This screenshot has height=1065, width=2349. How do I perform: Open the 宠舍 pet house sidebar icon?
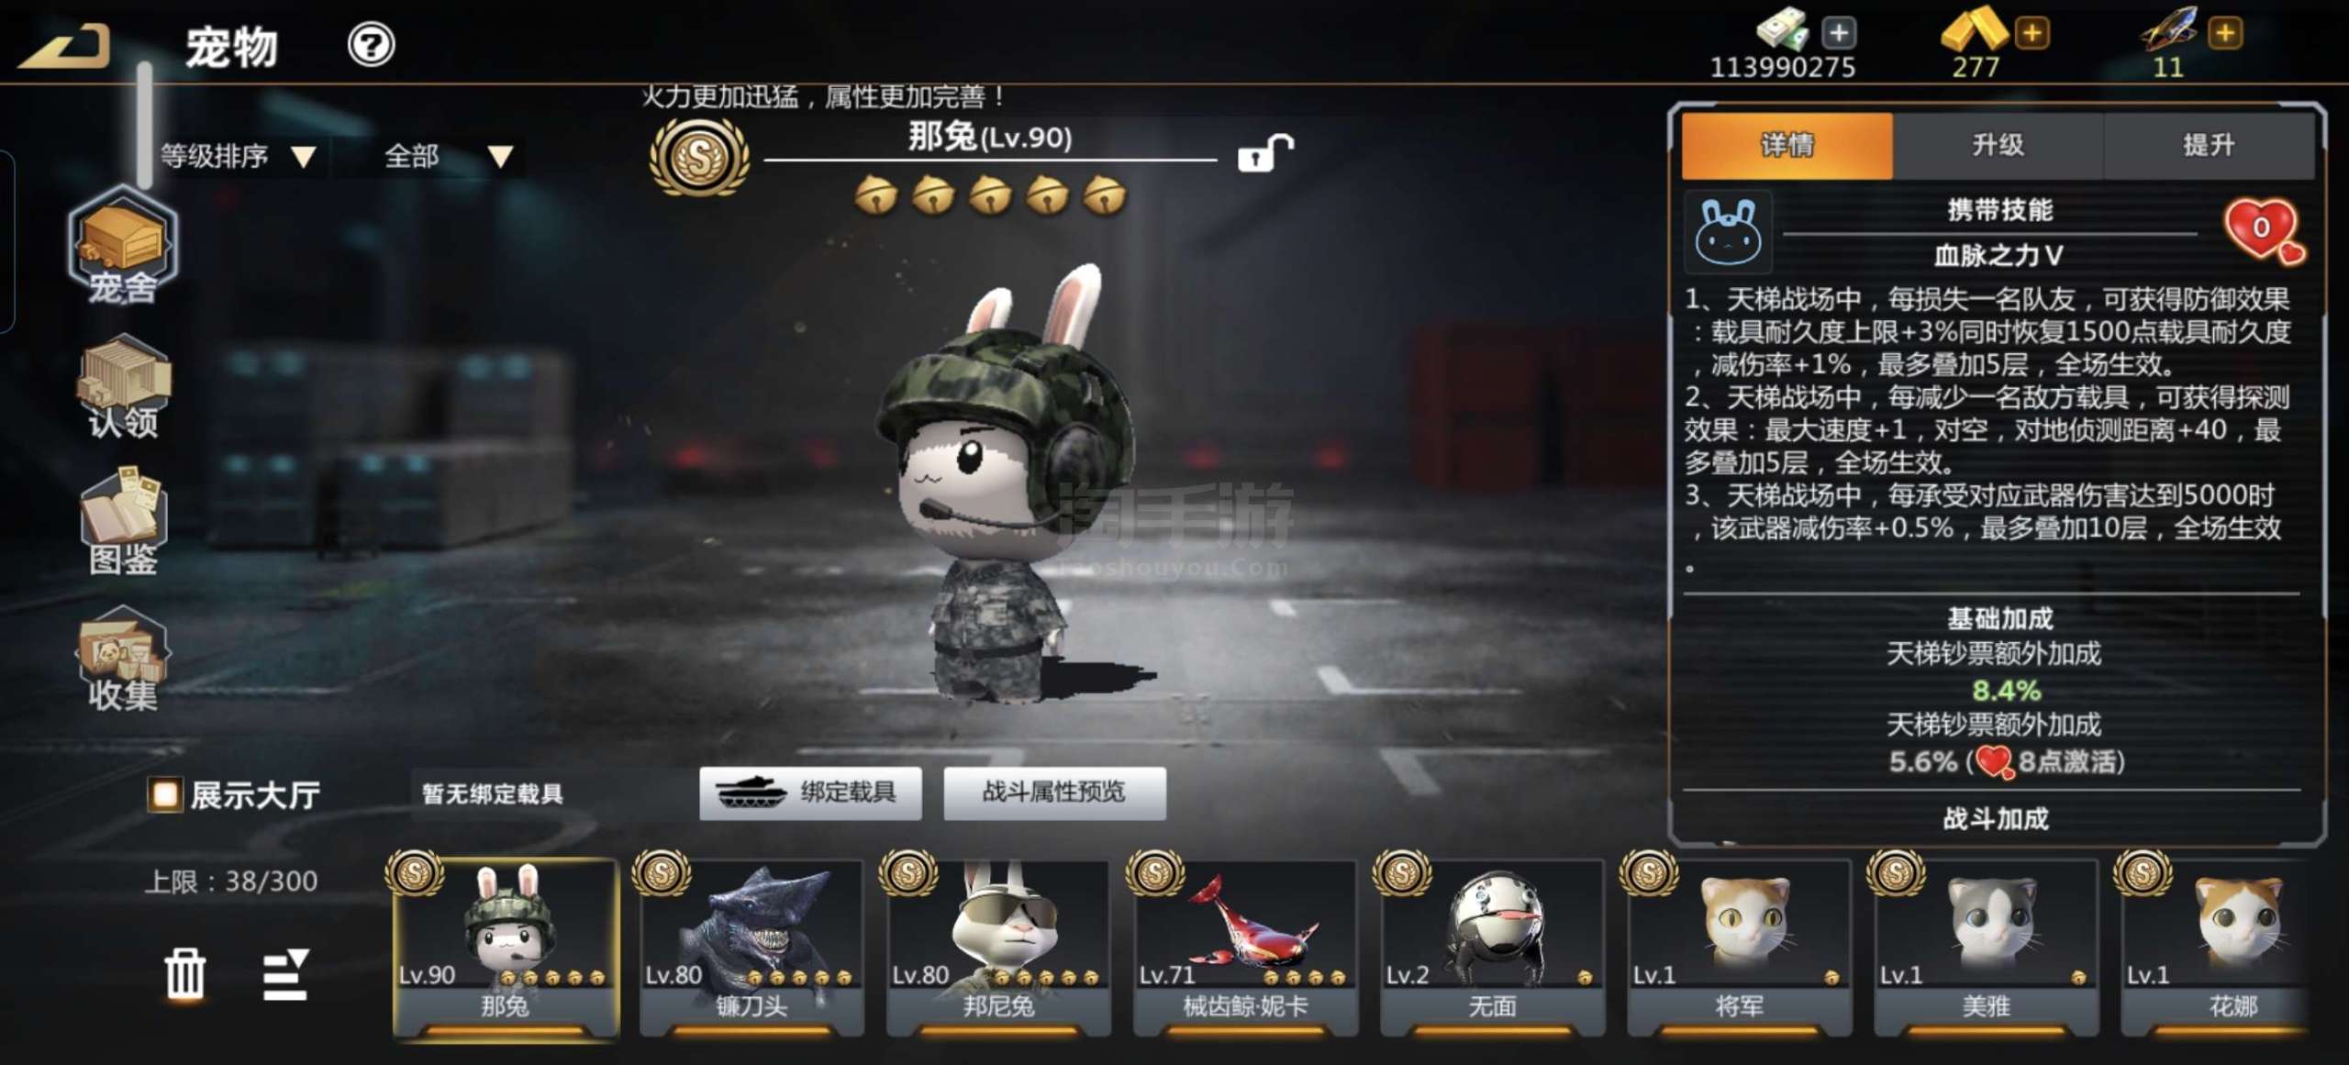tap(123, 246)
